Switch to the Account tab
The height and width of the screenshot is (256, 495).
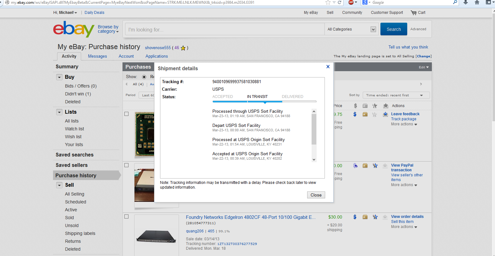(x=126, y=56)
